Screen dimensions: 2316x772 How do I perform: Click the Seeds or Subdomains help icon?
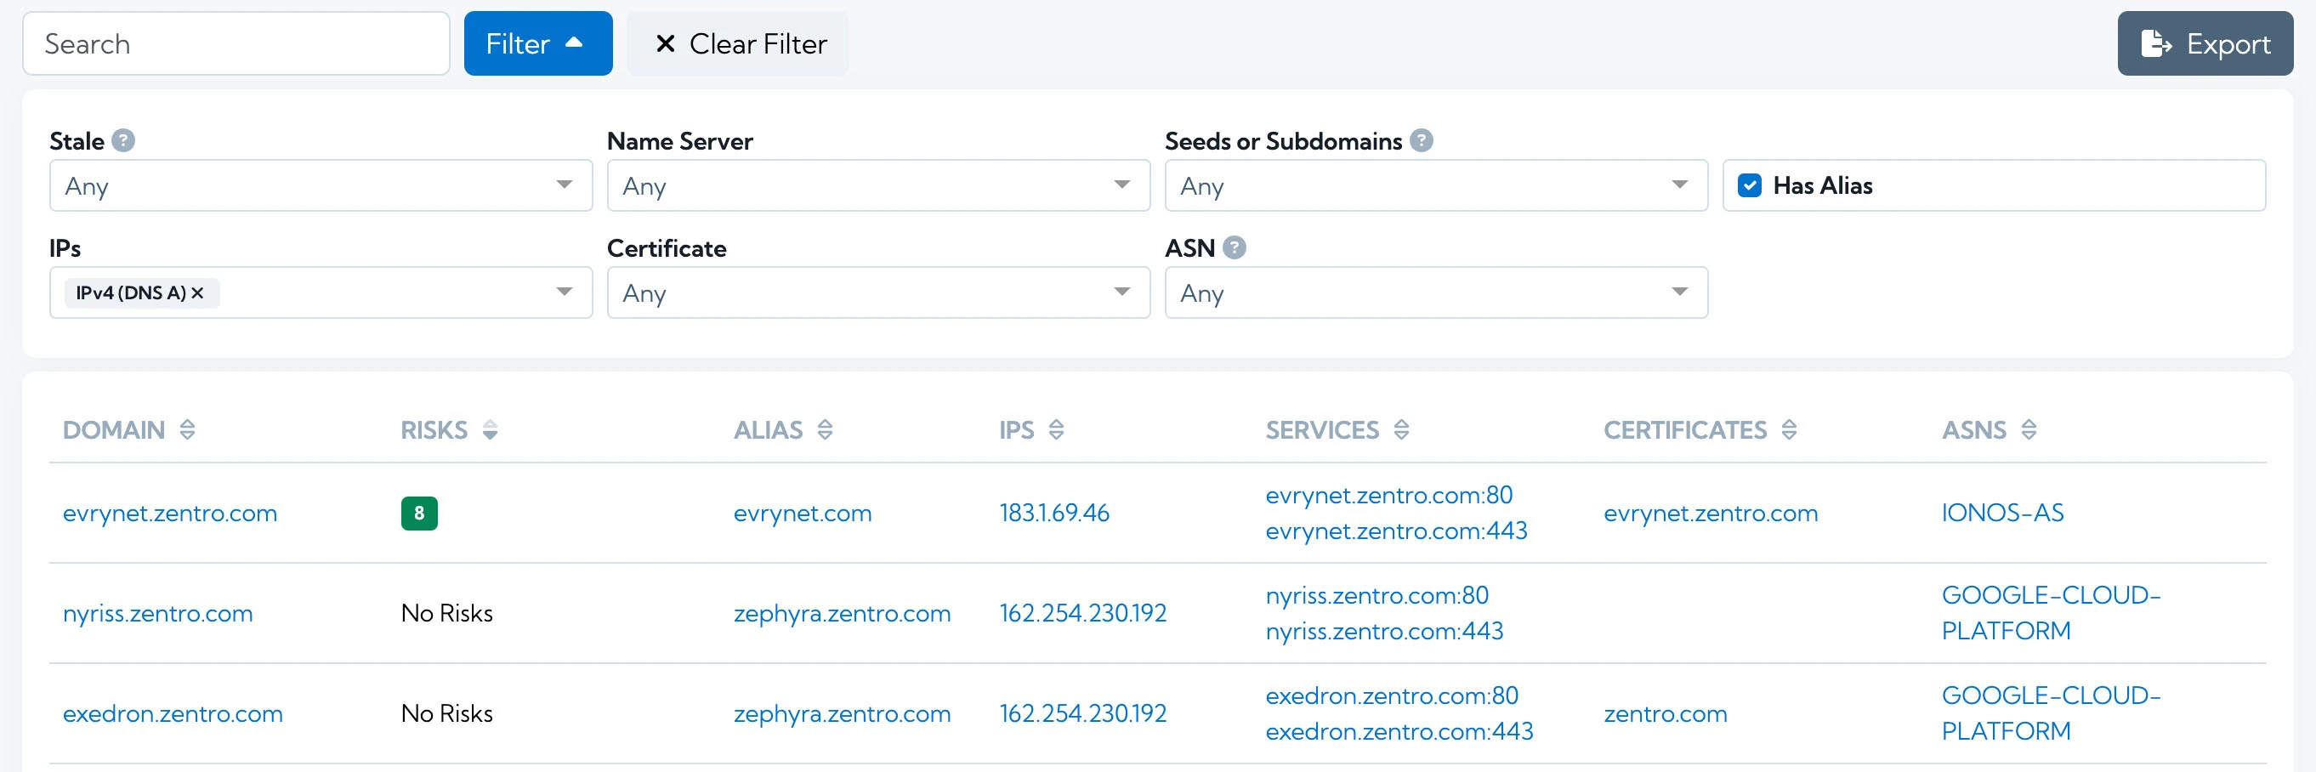[1422, 141]
